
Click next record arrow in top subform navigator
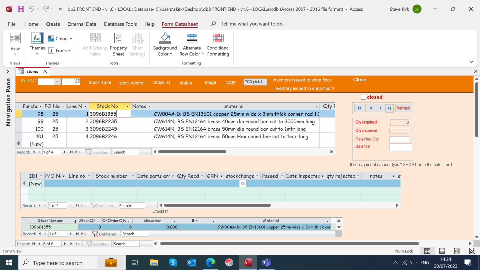coord(65,152)
